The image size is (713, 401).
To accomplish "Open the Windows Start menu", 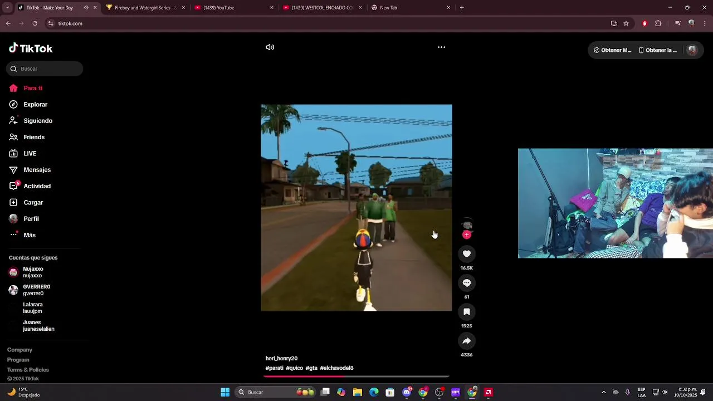I will (225, 392).
